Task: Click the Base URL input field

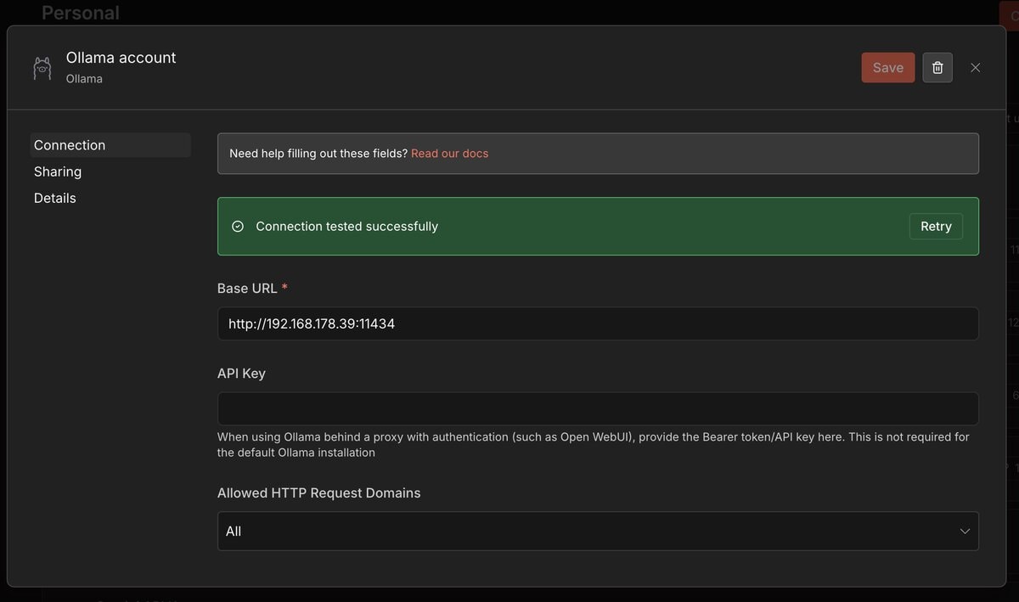Action: pyautogui.click(x=598, y=324)
